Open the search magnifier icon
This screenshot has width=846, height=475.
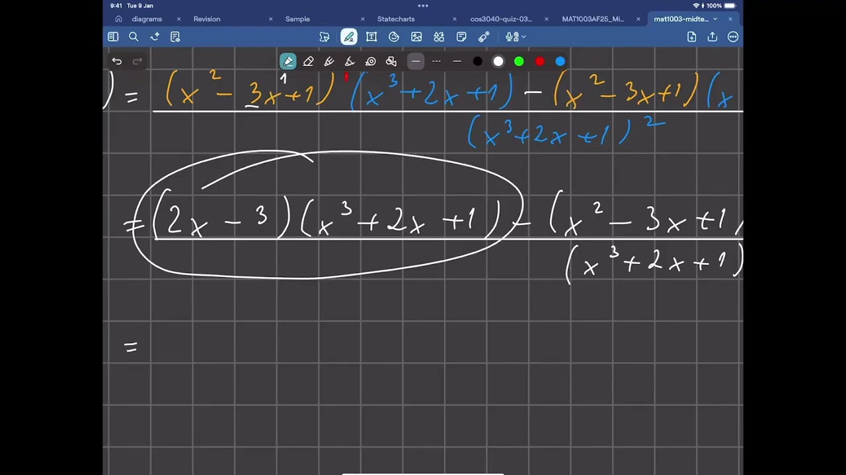click(134, 37)
